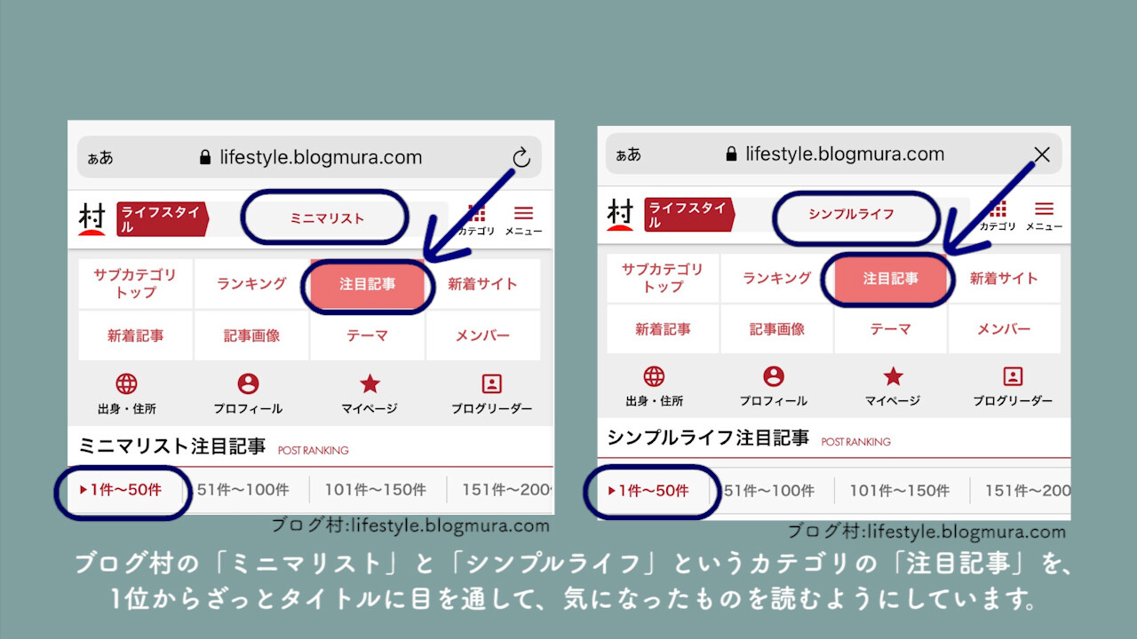
Task: Go to 新着サイト on the シンプルライフ page
Action: coord(1004,279)
